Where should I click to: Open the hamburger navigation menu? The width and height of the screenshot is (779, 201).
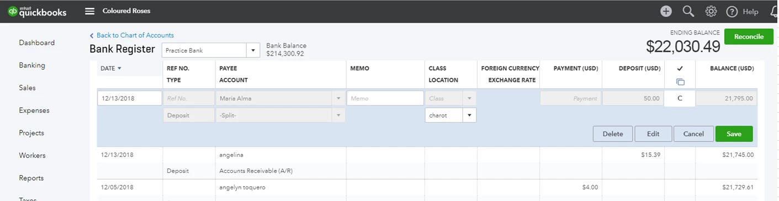[89, 11]
